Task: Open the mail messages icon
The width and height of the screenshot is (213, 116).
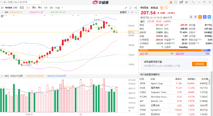Action: point(181,2)
